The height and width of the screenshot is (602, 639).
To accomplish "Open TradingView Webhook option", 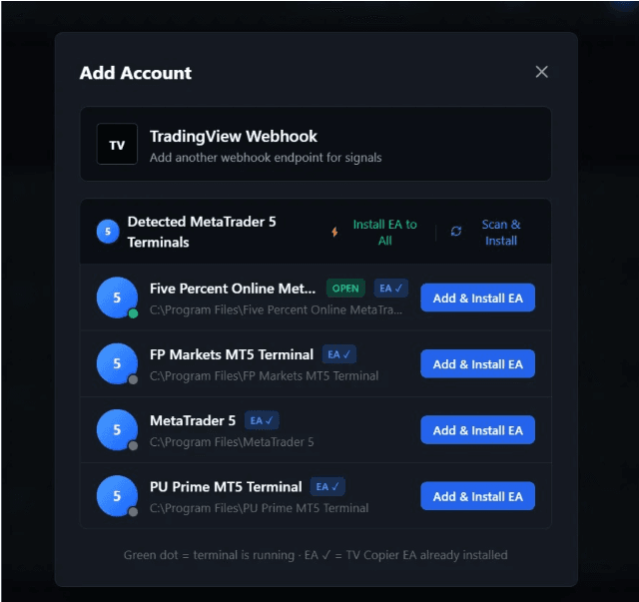I will pos(316,145).
